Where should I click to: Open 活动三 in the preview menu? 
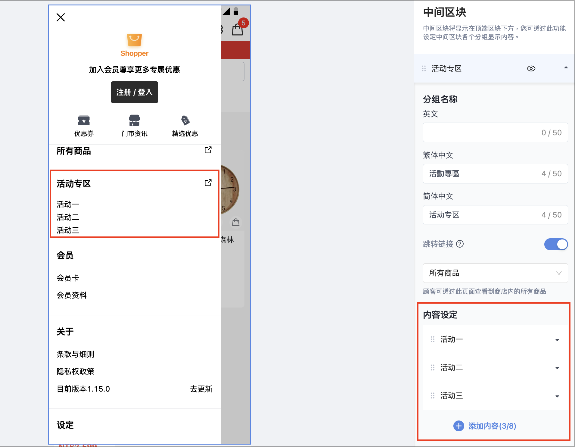[68, 230]
